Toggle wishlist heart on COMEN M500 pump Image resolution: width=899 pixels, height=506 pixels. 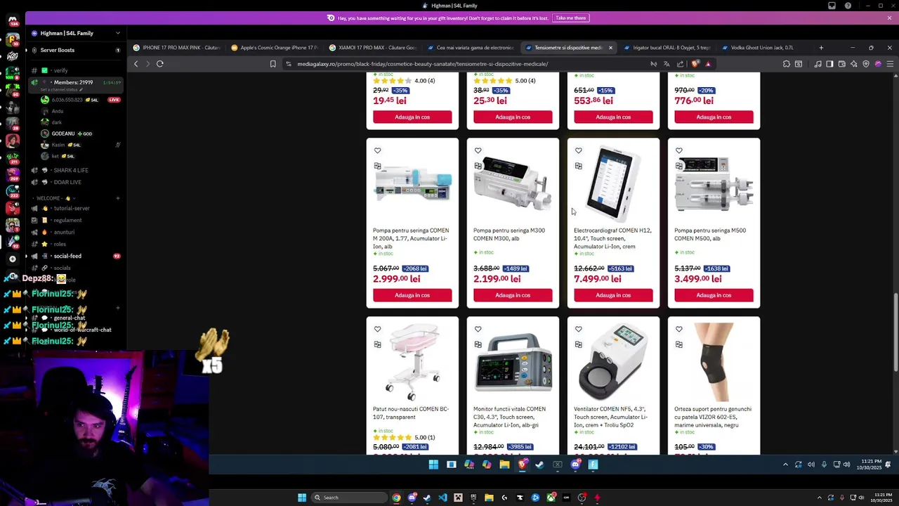pos(678,150)
